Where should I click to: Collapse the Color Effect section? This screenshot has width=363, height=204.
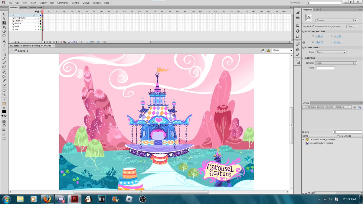(303, 48)
